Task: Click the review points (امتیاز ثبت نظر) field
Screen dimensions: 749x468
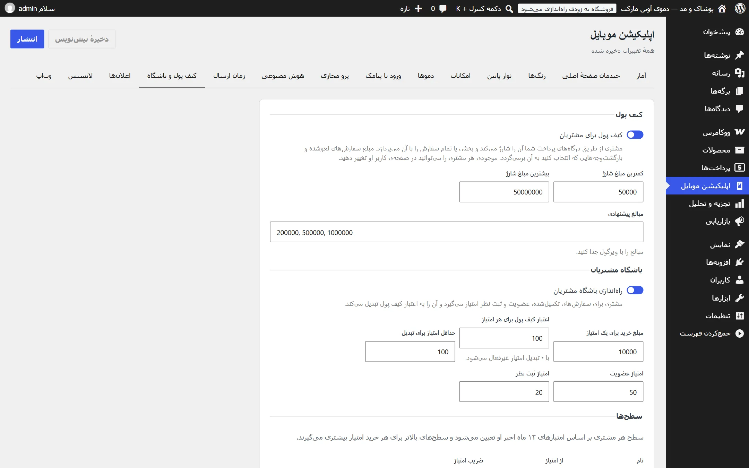Action: 504,392
